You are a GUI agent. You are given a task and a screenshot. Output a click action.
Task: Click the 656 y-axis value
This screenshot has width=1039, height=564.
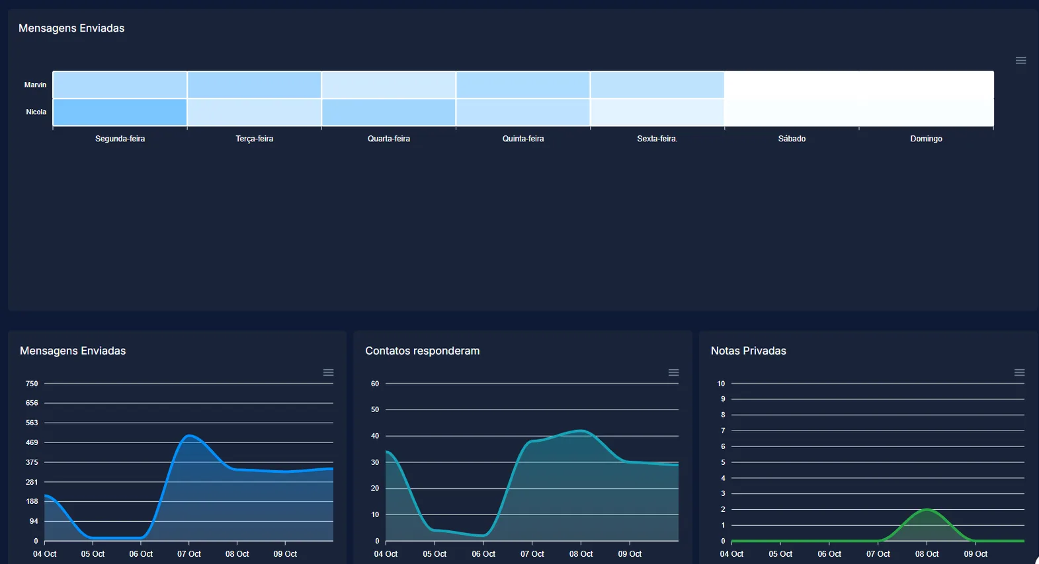point(32,403)
